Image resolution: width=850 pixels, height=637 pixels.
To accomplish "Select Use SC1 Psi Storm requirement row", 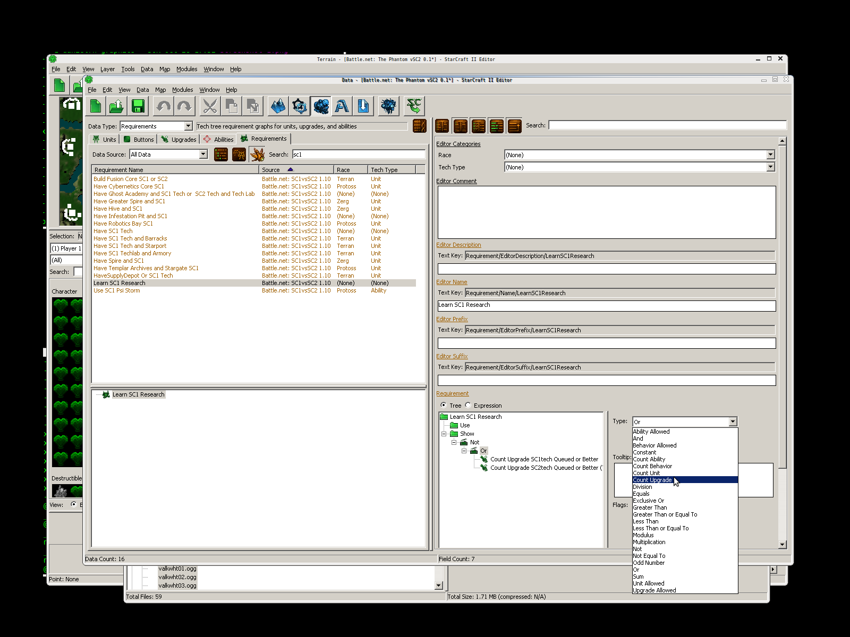I will pos(117,290).
